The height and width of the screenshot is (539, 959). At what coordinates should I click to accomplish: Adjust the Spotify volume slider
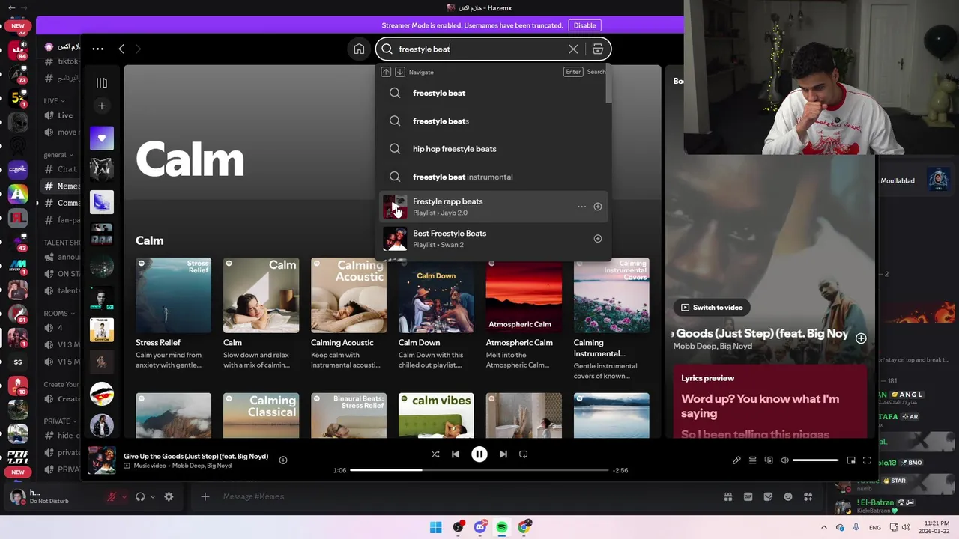[815, 460]
